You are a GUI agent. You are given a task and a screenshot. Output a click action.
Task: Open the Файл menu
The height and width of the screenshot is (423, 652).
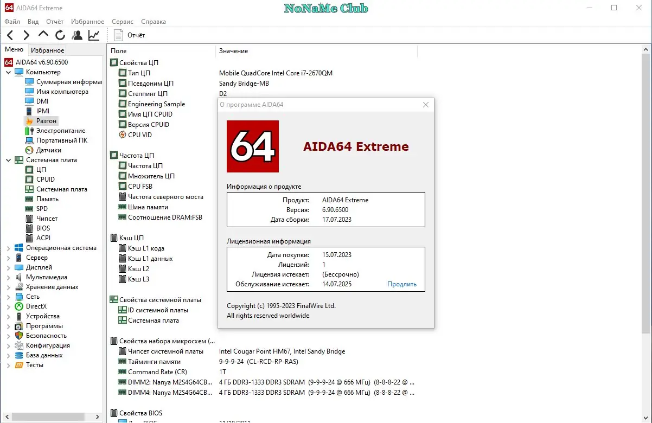click(x=12, y=22)
